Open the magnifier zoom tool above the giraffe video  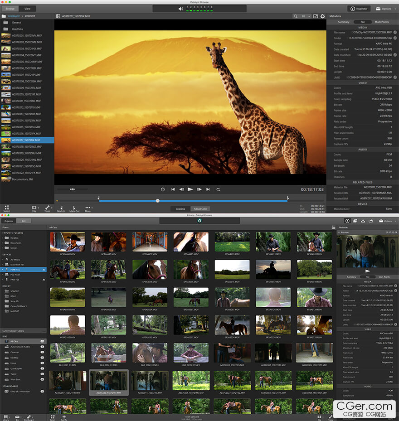(296, 16)
